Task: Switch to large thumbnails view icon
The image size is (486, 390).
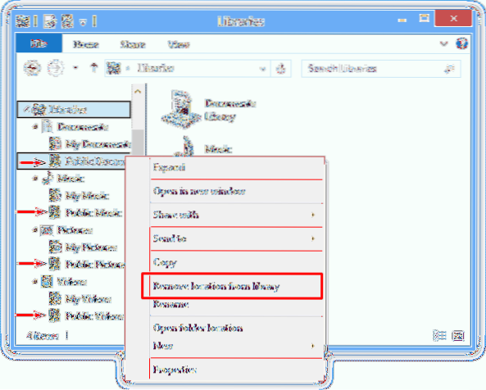Action: (458, 335)
